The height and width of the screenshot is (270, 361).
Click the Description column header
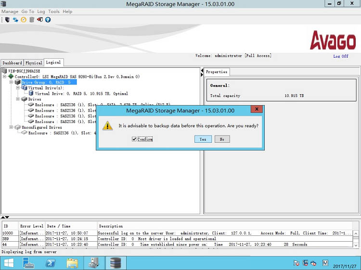coord(224,226)
